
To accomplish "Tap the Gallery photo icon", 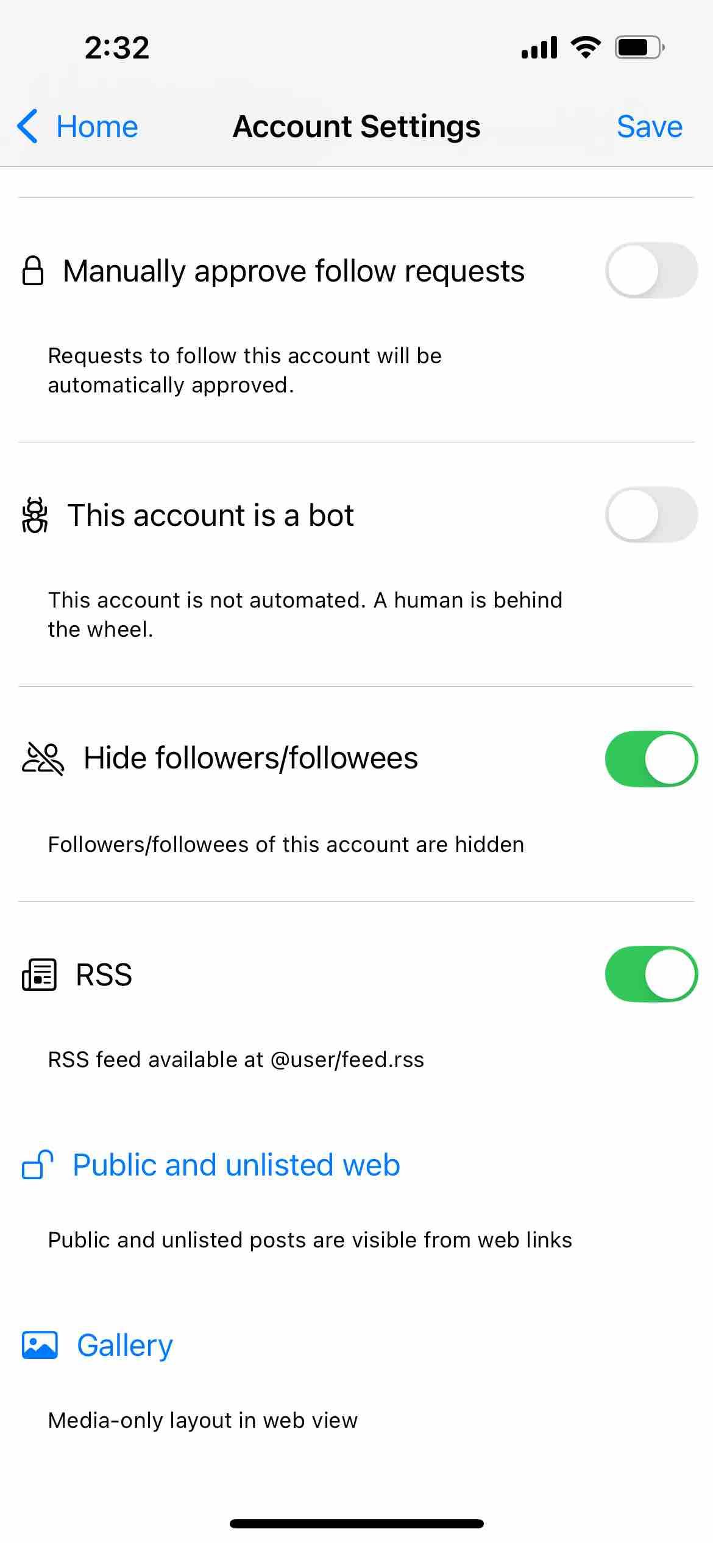I will pyautogui.click(x=40, y=1345).
